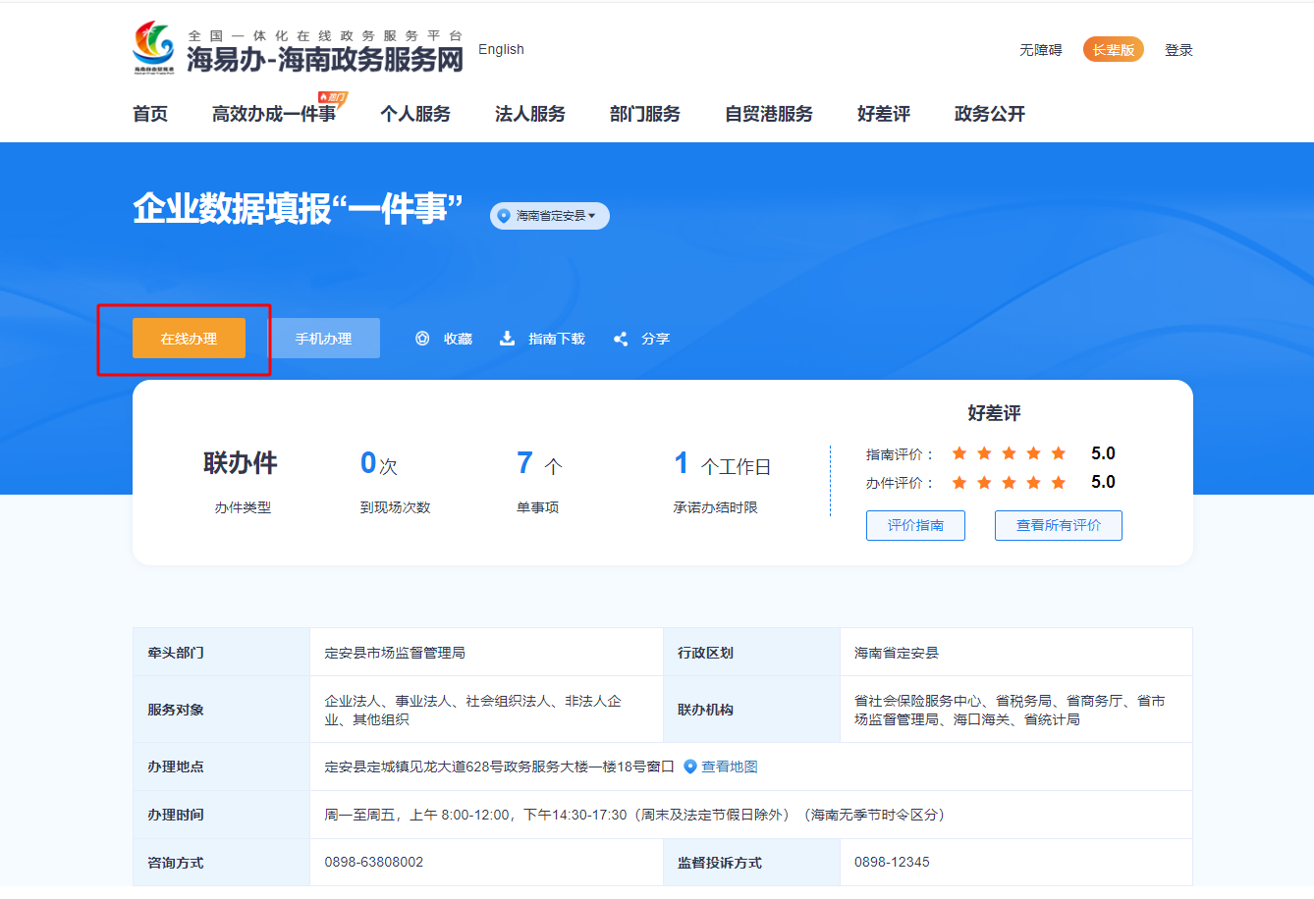Click the 指南下载 download icon

507,339
